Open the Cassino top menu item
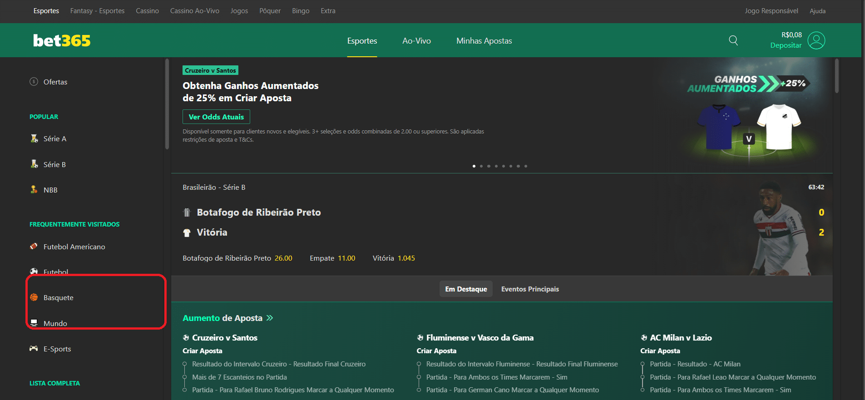Screen dimensions: 865x400 tap(148, 11)
